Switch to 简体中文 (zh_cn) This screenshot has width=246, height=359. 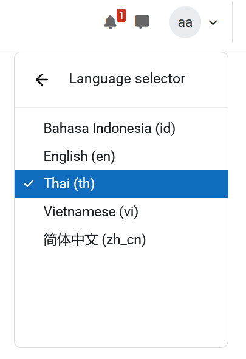pyautogui.click(x=121, y=239)
